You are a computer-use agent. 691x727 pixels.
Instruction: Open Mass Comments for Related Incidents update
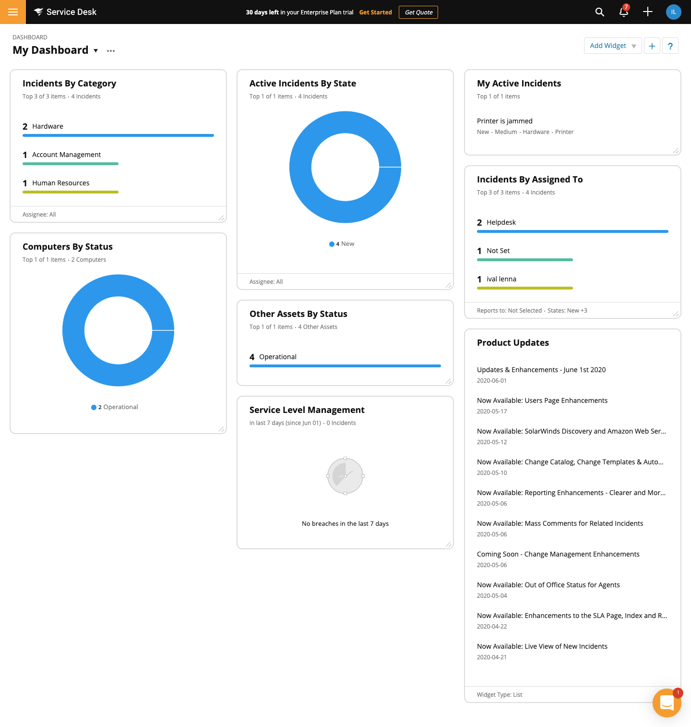[x=560, y=523]
